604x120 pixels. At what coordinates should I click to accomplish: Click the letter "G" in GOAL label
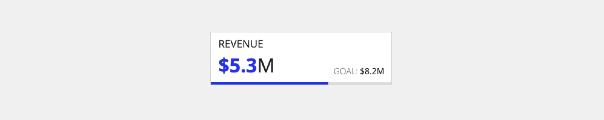click(337, 71)
